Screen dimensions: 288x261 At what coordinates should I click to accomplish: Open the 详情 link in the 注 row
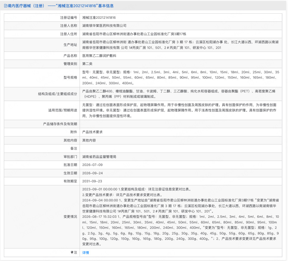tap(86, 253)
